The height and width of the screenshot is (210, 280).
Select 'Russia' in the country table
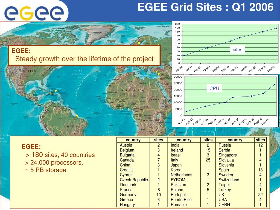coord(225,145)
